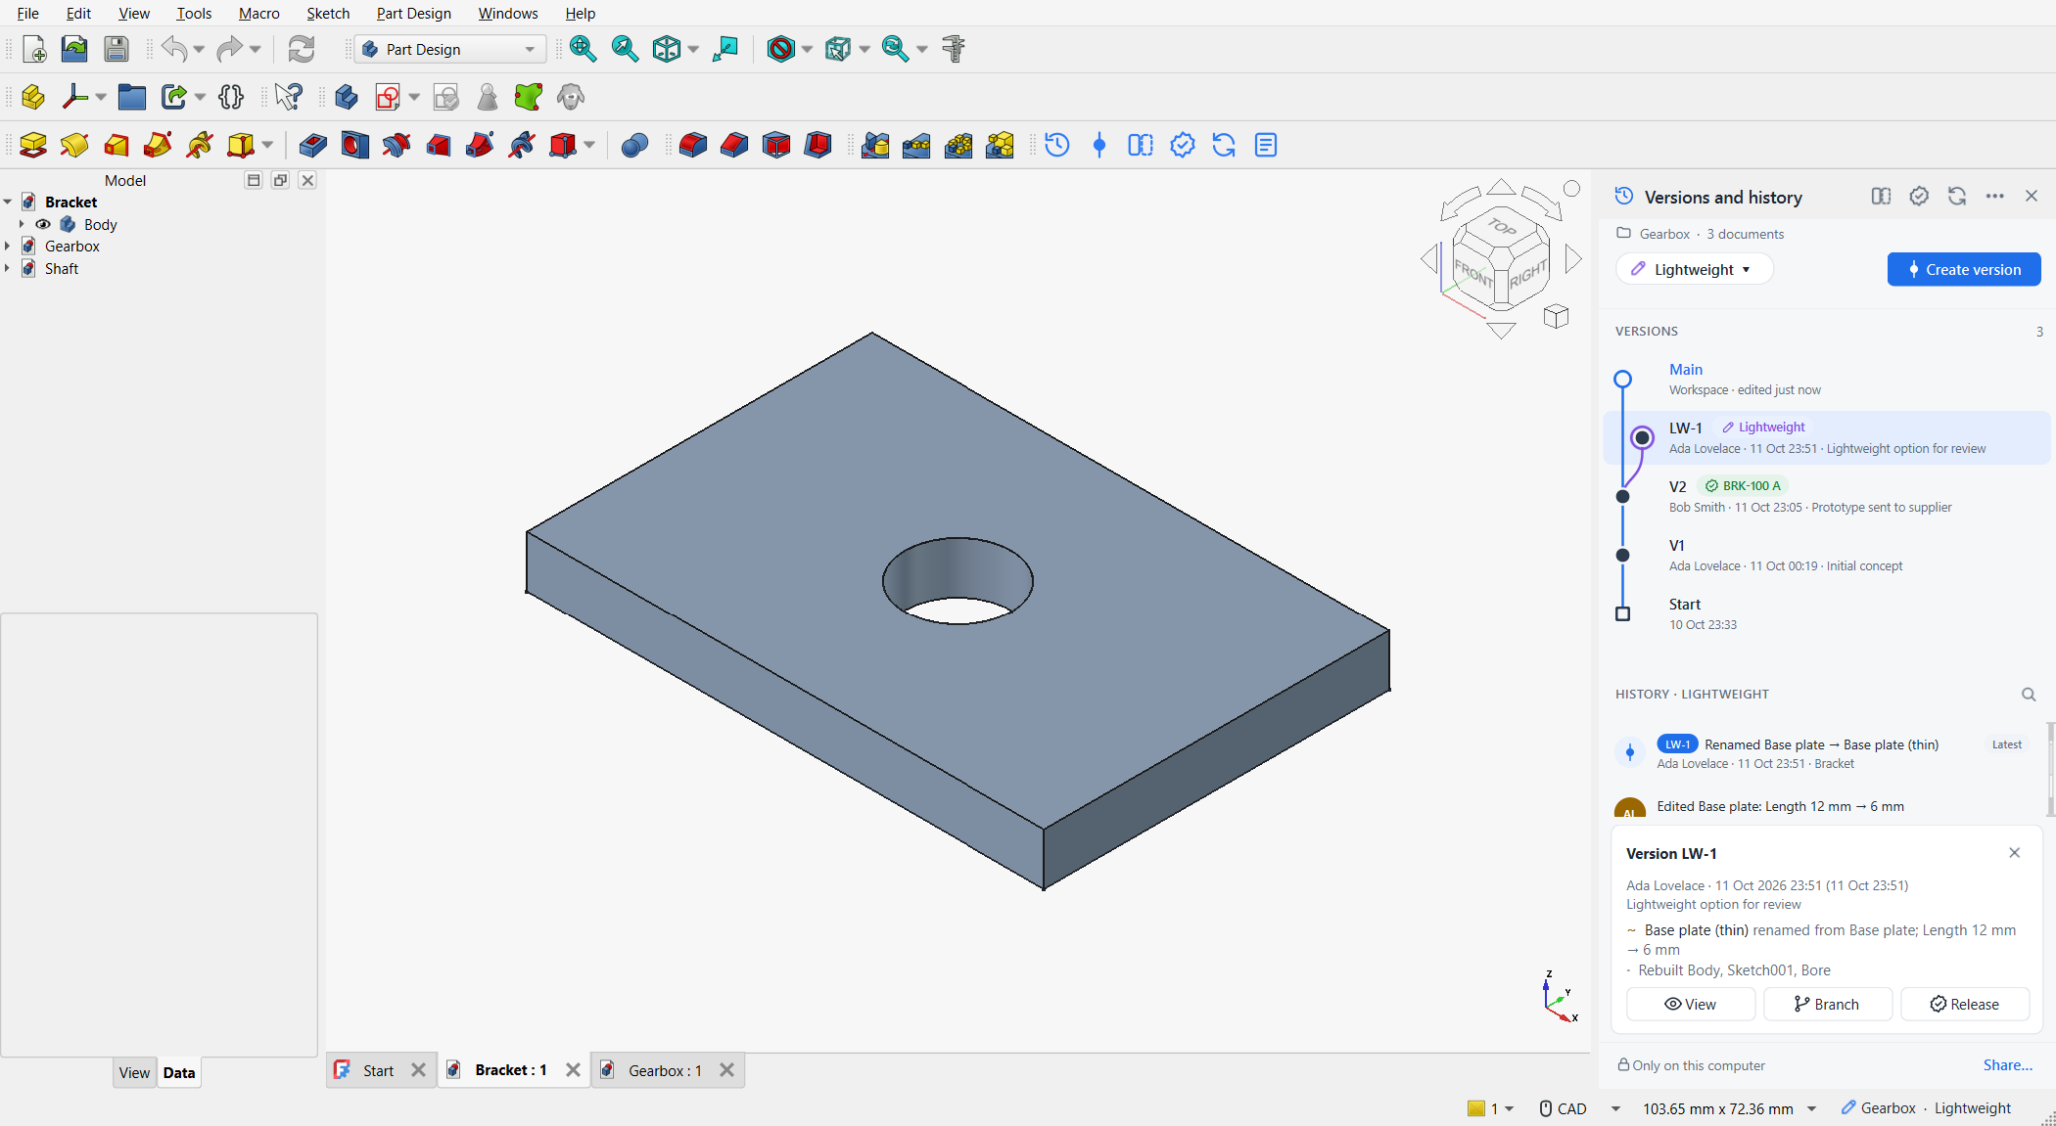Screen dimensions: 2056x1126
Task: Open Versions and history toolbar icon
Action: coord(1057,145)
